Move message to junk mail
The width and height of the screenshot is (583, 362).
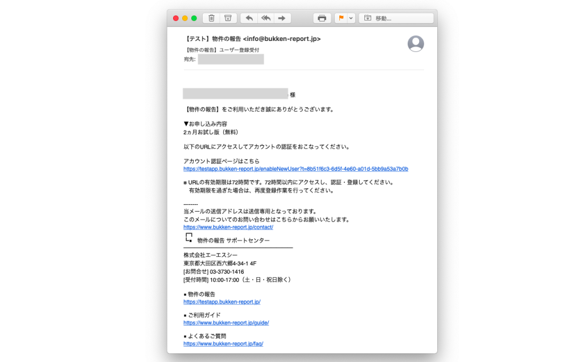[228, 18]
